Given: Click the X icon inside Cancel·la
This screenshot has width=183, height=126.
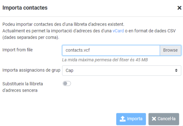Looking at the screenshot, I should [x=154, y=119].
